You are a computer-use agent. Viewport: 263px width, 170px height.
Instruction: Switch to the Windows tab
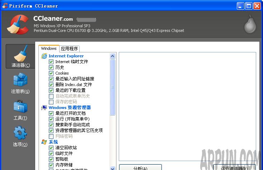[49, 48]
